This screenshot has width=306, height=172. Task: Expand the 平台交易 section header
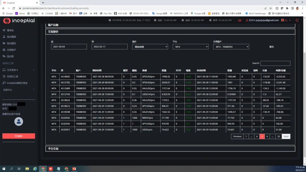coord(170,149)
